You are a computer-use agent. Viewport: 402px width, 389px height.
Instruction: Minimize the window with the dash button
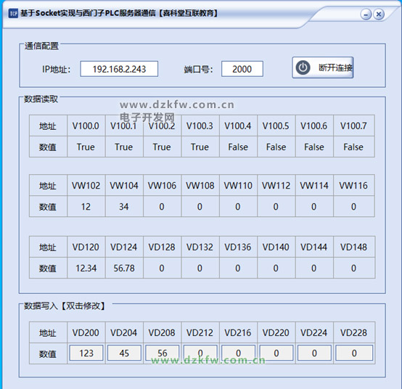pyautogui.click(x=366, y=15)
